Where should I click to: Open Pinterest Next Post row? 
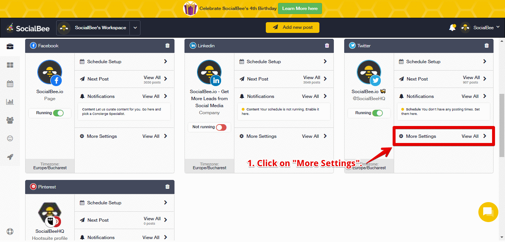coord(124,220)
